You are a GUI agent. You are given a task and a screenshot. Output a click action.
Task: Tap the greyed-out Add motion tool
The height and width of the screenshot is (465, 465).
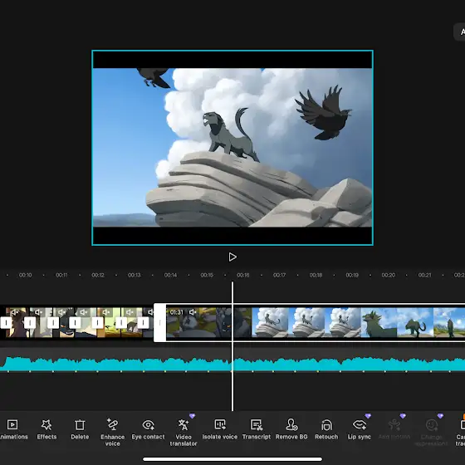[394, 429]
